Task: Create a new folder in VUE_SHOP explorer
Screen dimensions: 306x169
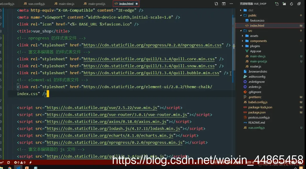Action: point(284,4)
